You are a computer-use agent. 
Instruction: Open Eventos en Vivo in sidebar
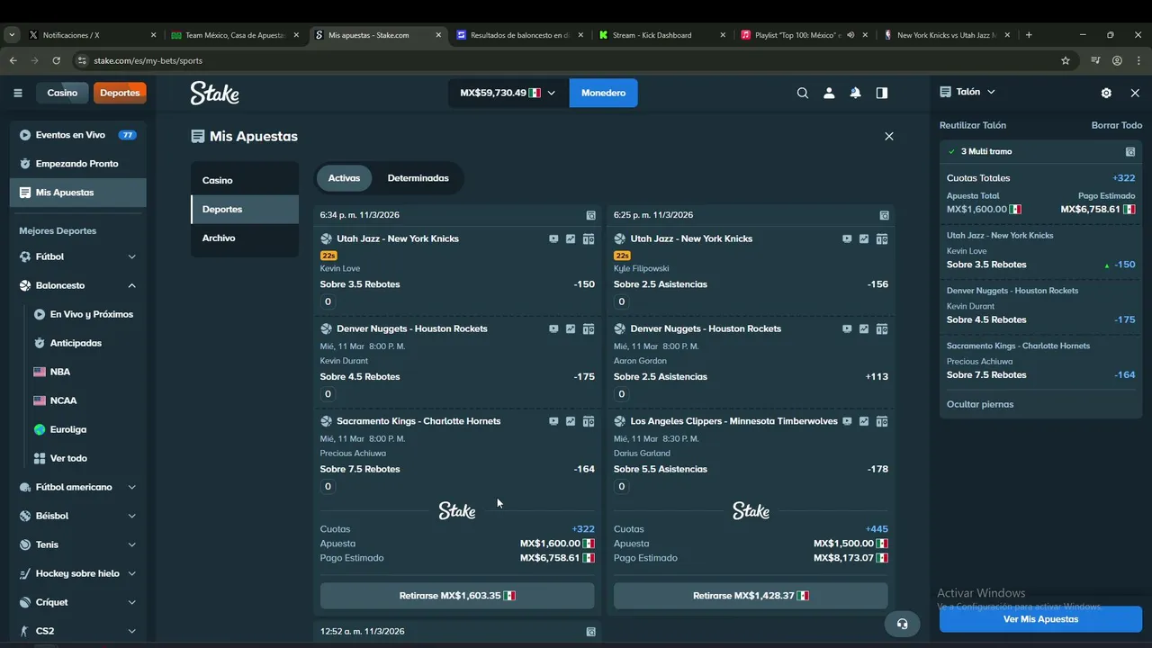coord(77,135)
